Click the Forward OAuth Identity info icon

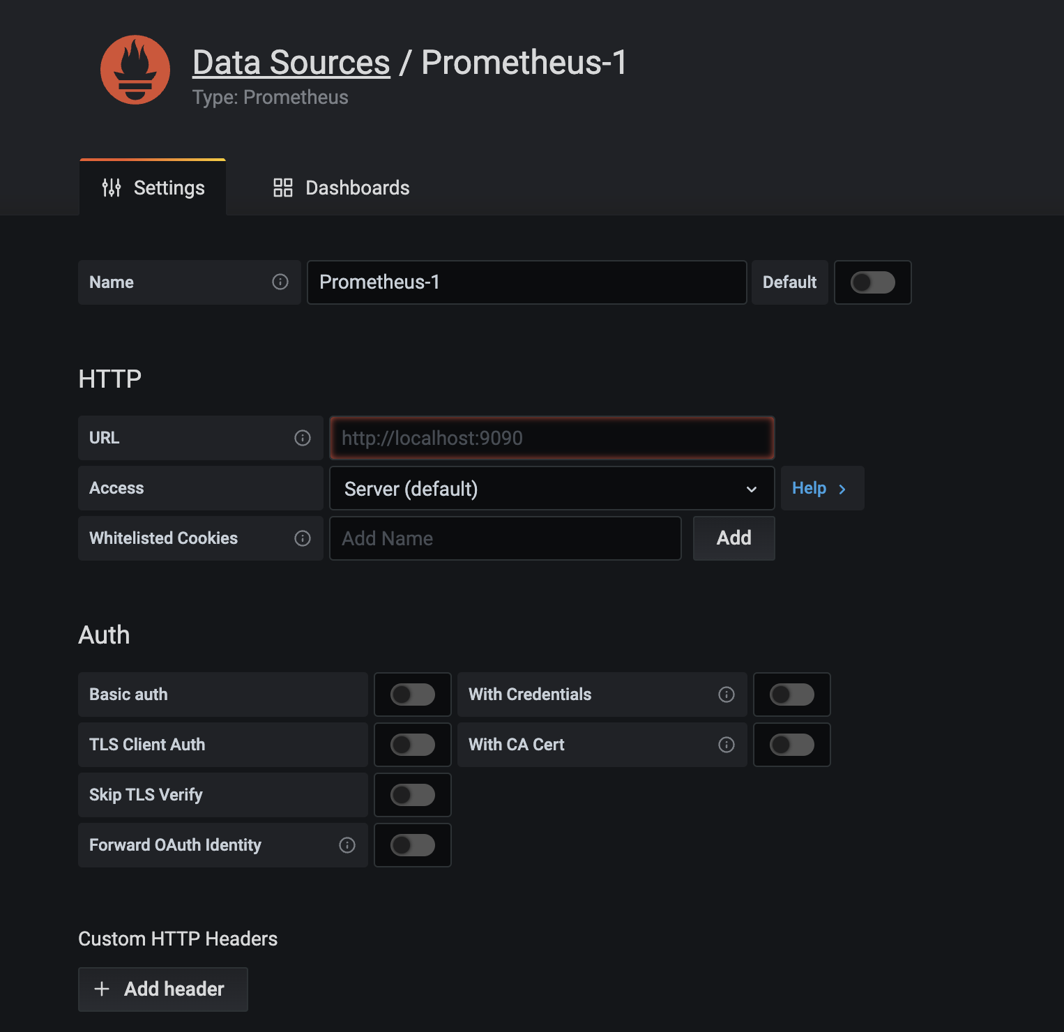(347, 845)
